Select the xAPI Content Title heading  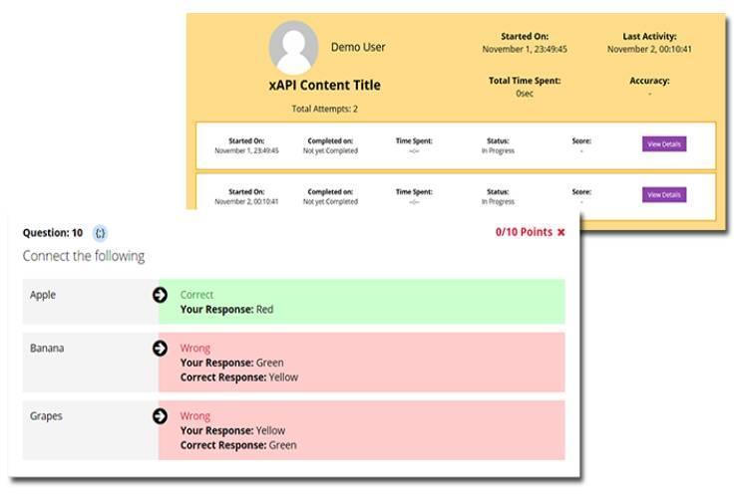pos(325,85)
